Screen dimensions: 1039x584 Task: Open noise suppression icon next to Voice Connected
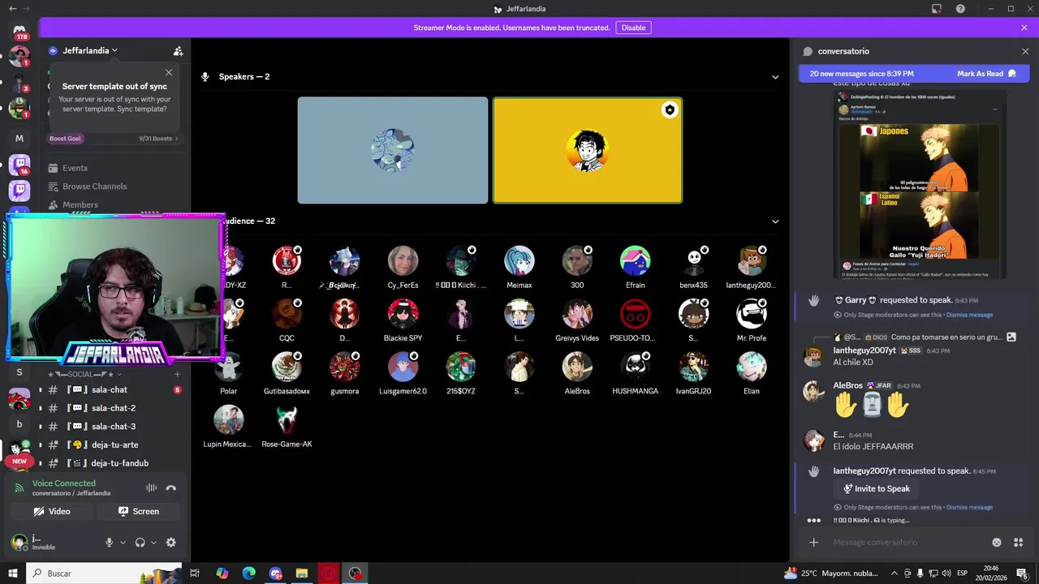151,487
